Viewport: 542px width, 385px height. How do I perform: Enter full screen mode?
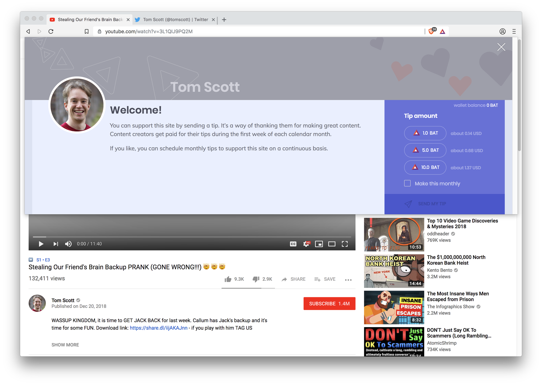[x=345, y=244]
